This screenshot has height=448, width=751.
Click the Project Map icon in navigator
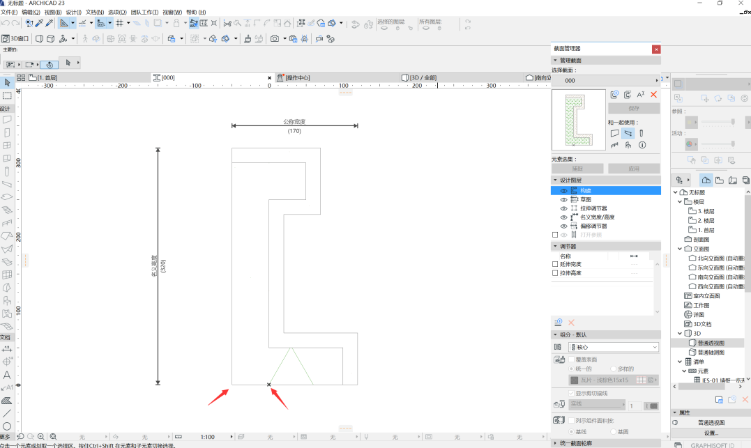[706, 180]
